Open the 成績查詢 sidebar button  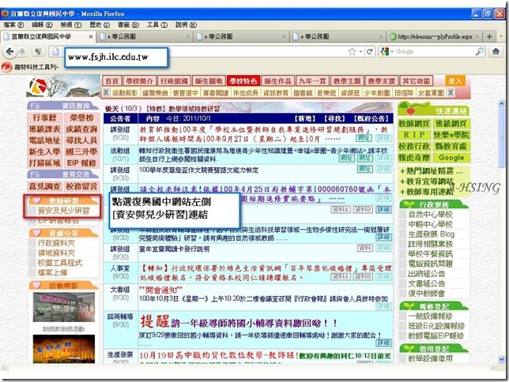click(81, 129)
